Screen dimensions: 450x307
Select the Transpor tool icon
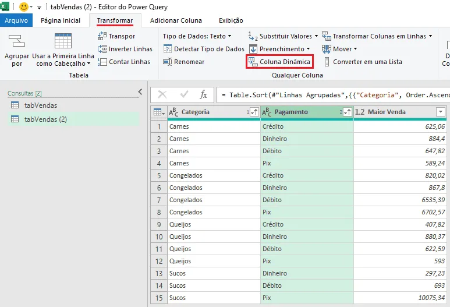pos(102,36)
